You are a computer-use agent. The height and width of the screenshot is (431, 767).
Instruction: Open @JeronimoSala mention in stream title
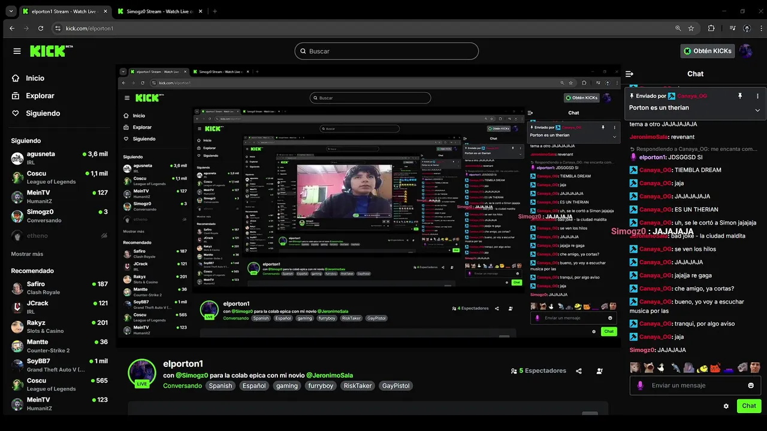(x=330, y=375)
